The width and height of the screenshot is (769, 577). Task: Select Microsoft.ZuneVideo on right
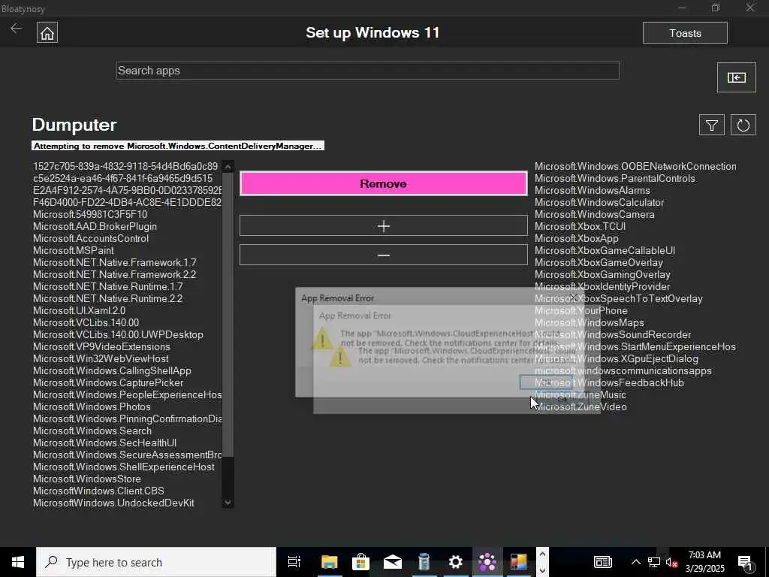(581, 406)
